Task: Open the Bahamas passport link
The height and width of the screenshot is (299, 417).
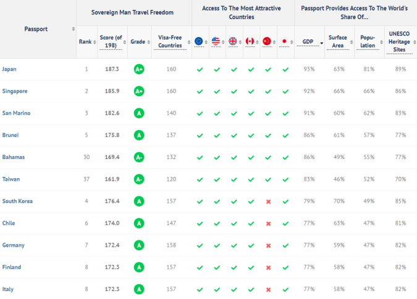Action: pyautogui.click(x=14, y=157)
